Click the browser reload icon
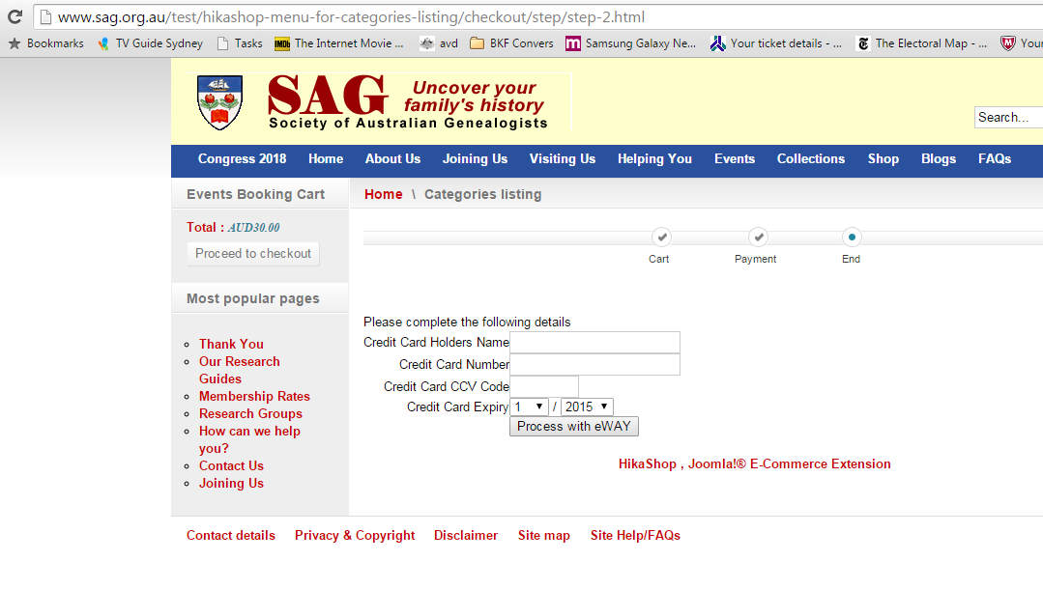This screenshot has height=589, width=1043. coord(14,16)
